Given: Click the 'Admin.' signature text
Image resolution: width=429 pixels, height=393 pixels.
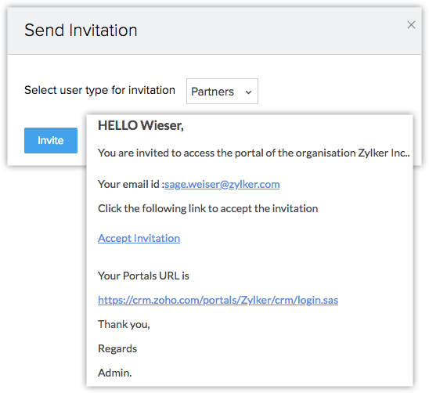Looking at the screenshot, I should click(x=115, y=373).
